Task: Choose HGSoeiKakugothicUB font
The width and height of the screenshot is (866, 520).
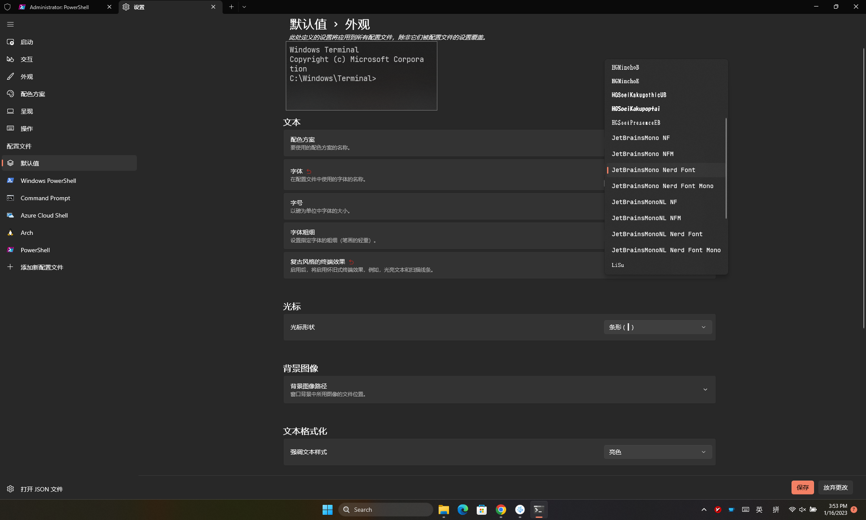Action: pyautogui.click(x=666, y=95)
